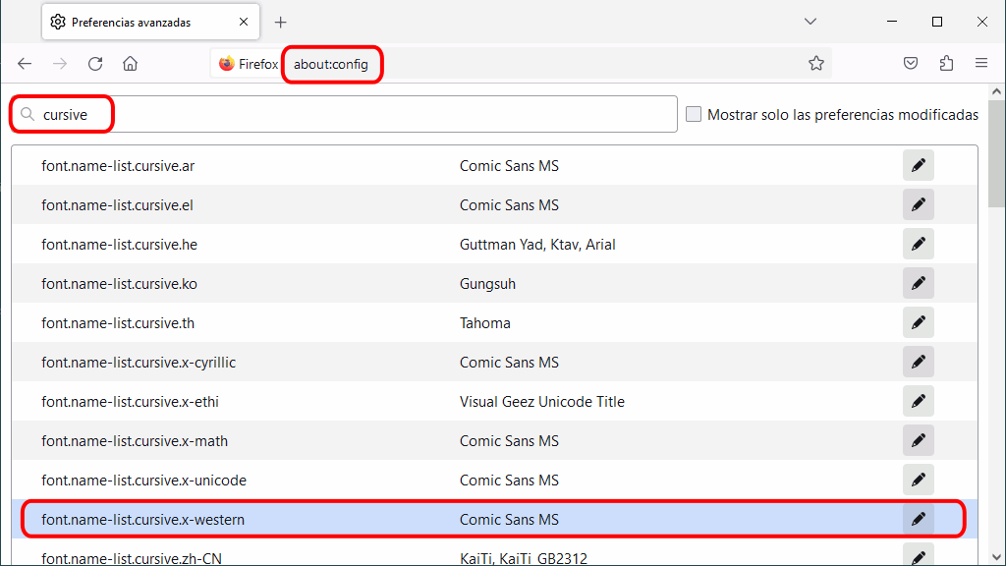
Task: Save page to Pocket
Action: tap(911, 63)
